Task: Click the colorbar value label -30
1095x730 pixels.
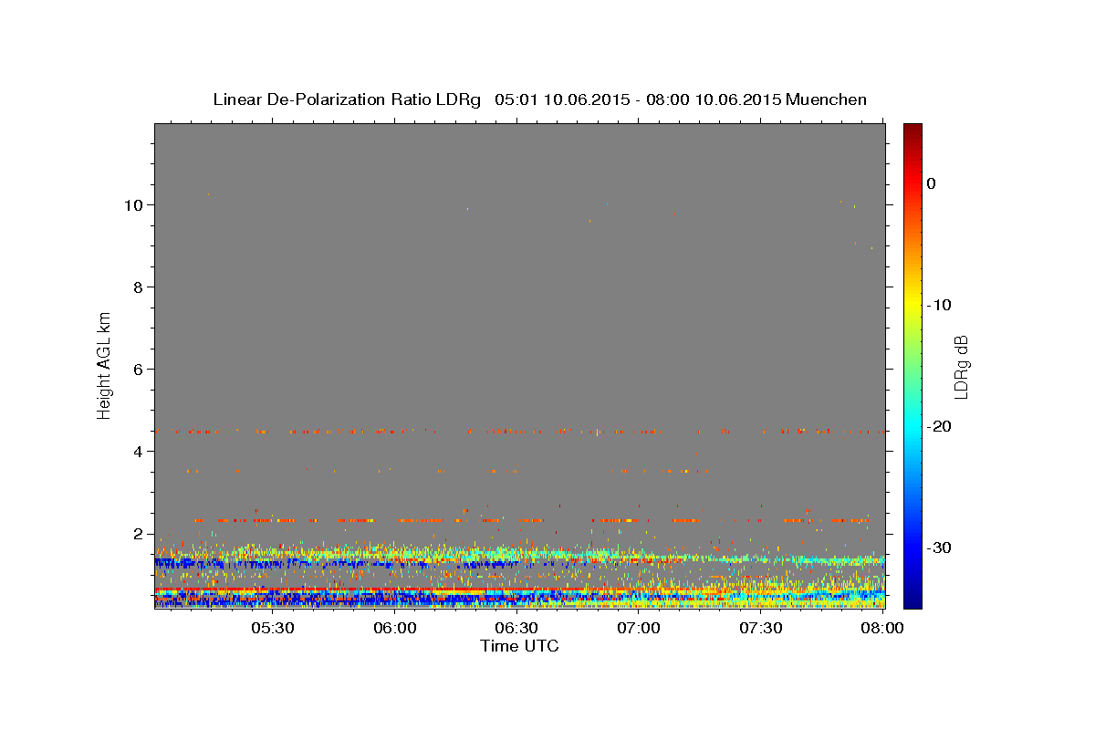Action: click(939, 547)
